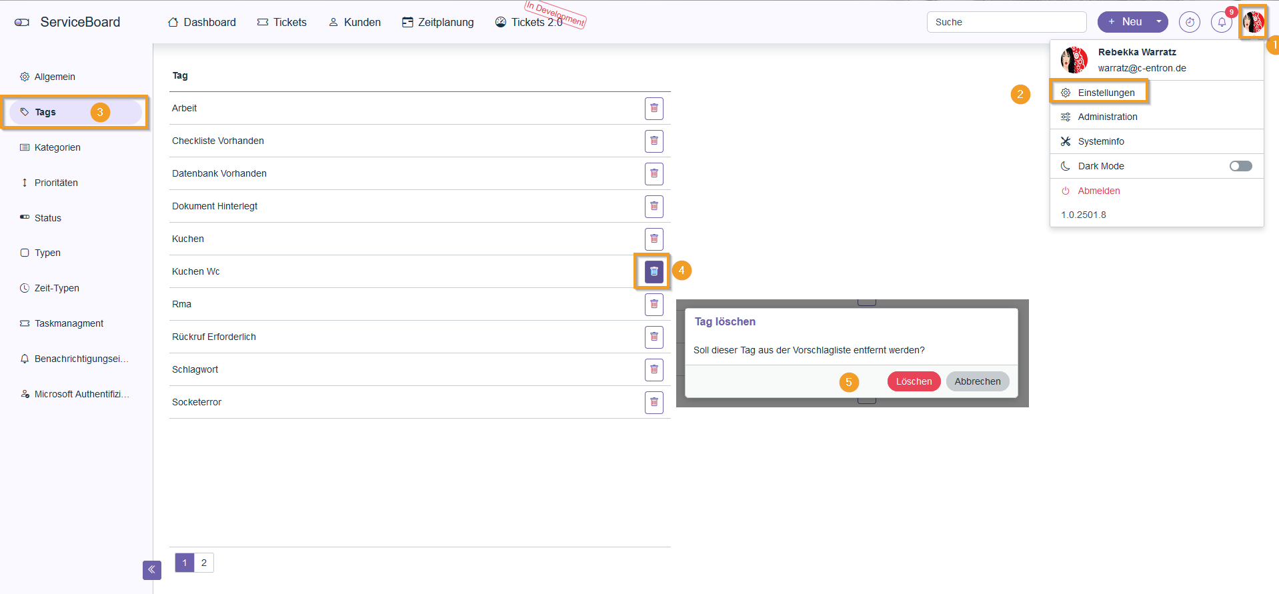
Task: Cancel the dialog with Abbrechen
Action: 977,381
